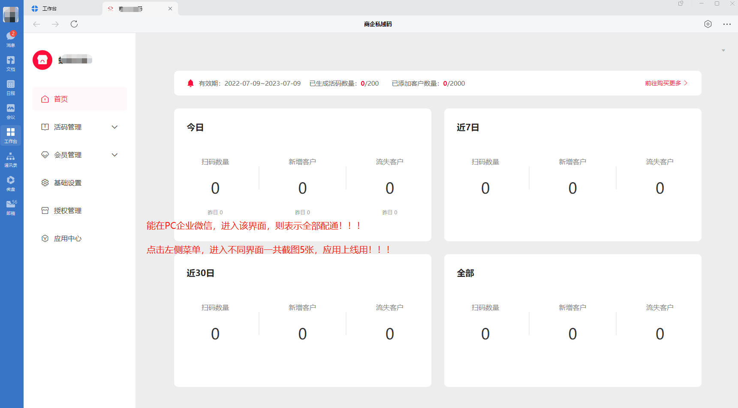Open 通讯录 contacts in sidebar
The image size is (738, 408).
click(11, 159)
